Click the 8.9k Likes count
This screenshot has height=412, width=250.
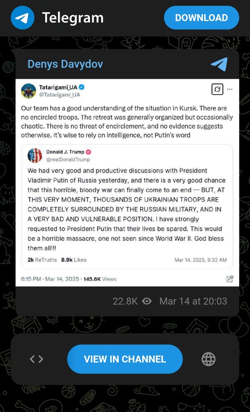[74, 260]
